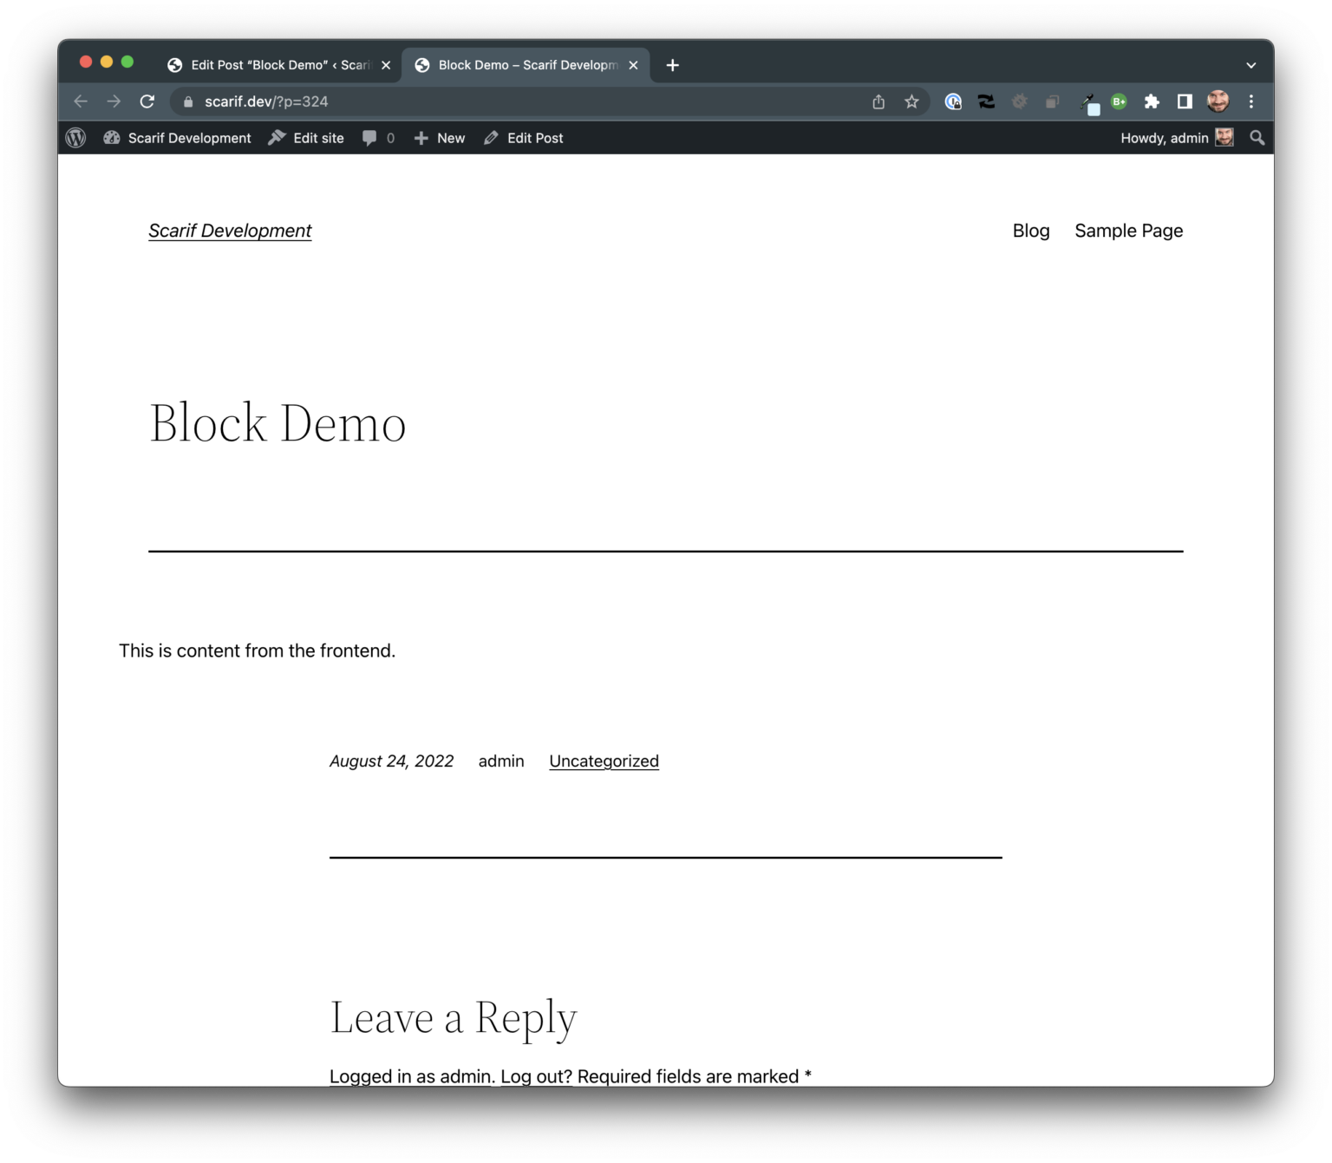This screenshot has height=1163, width=1332.
Task: Expand the tab search chevron
Action: pyautogui.click(x=1250, y=64)
